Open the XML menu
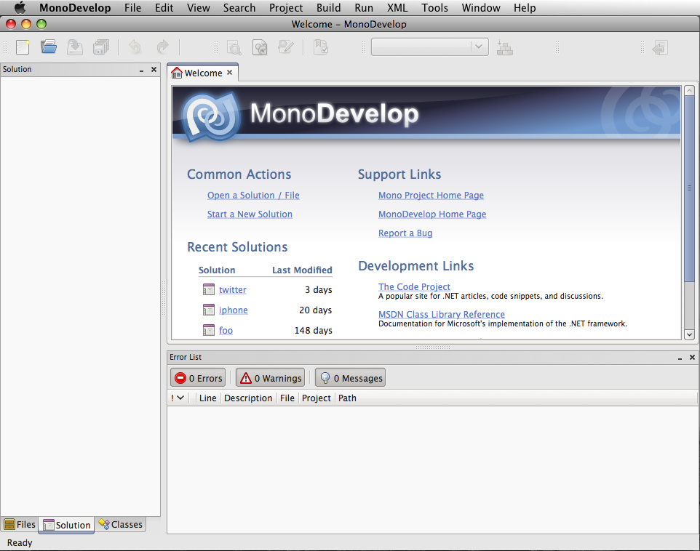 [397, 7]
